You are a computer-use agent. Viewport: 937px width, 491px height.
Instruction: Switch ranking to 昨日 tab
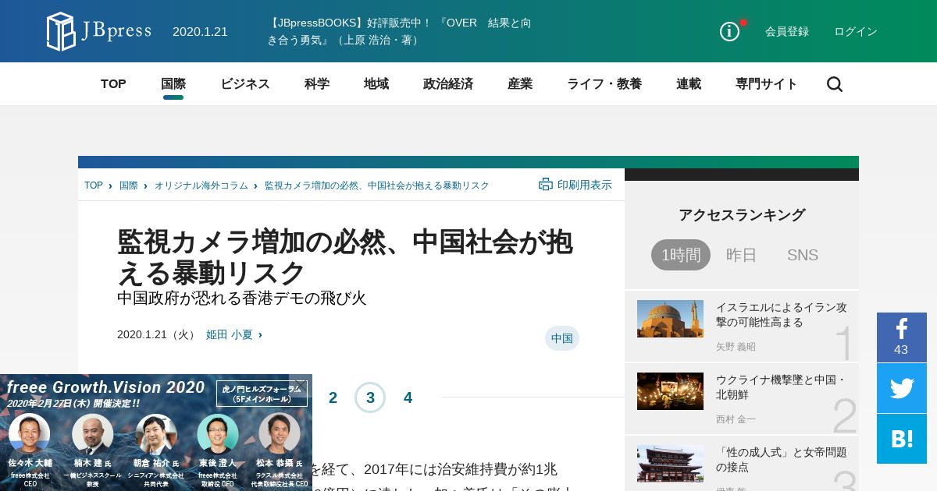742,255
